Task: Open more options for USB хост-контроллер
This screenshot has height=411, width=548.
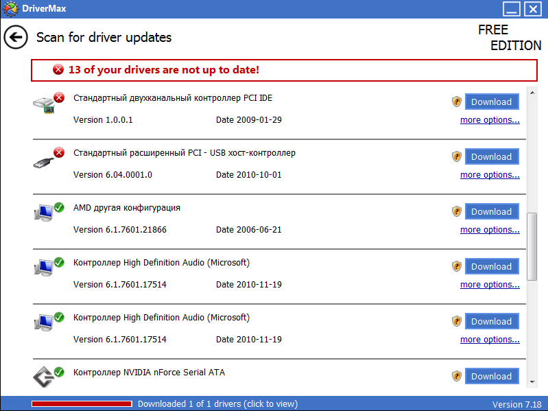Action: point(490,175)
